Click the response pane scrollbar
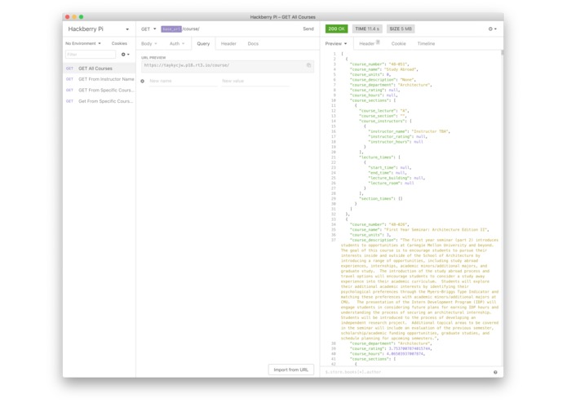The width and height of the screenshot is (567, 403). click(503, 53)
